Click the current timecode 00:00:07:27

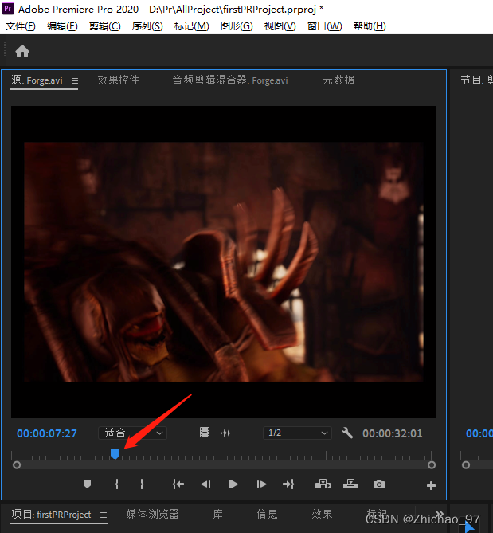coord(47,433)
